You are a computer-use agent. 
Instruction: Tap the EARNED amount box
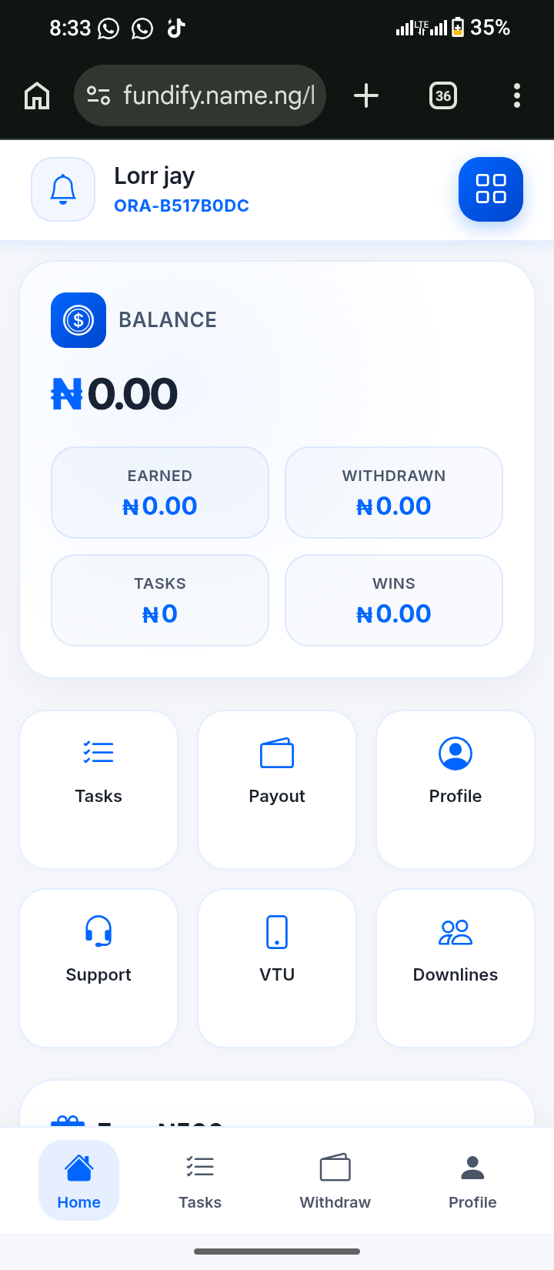(x=160, y=493)
